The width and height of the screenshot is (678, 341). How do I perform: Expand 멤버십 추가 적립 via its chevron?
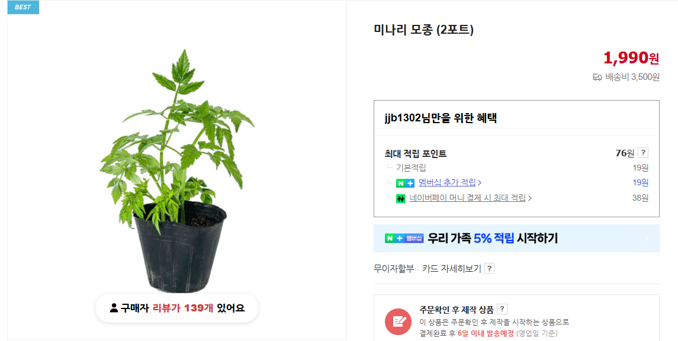[x=480, y=183]
